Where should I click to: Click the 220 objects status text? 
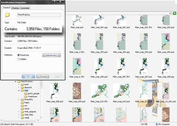(x=17, y=124)
